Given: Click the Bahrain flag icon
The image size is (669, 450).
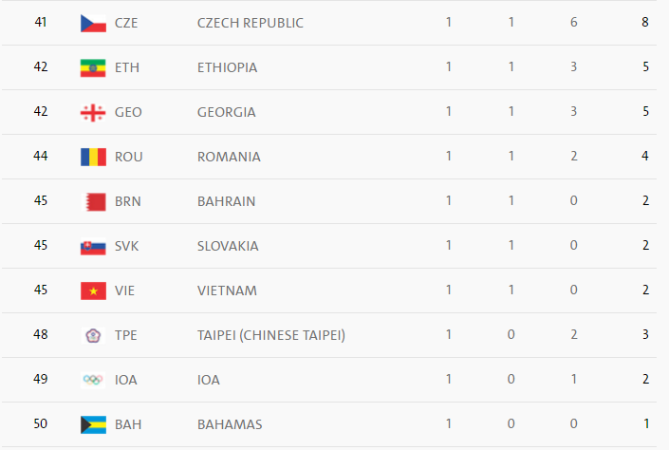Looking at the screenshot, I should click(x=93, y=201).
